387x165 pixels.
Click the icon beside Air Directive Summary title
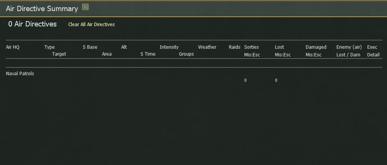point(85,7)
